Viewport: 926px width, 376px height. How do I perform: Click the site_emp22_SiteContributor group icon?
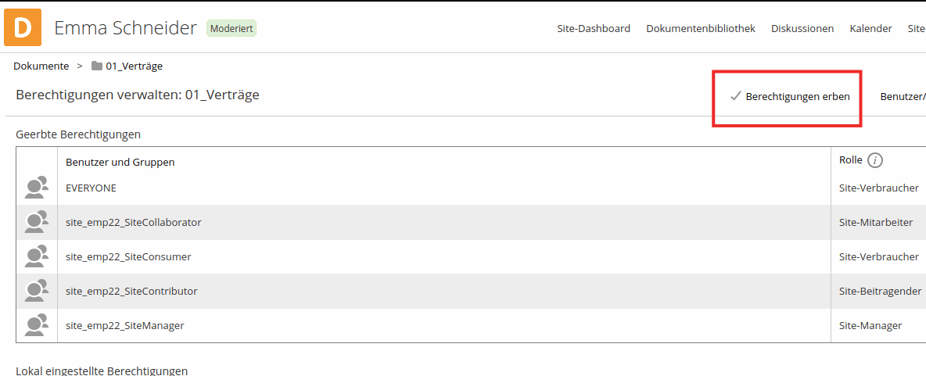[x=37, y=292]
